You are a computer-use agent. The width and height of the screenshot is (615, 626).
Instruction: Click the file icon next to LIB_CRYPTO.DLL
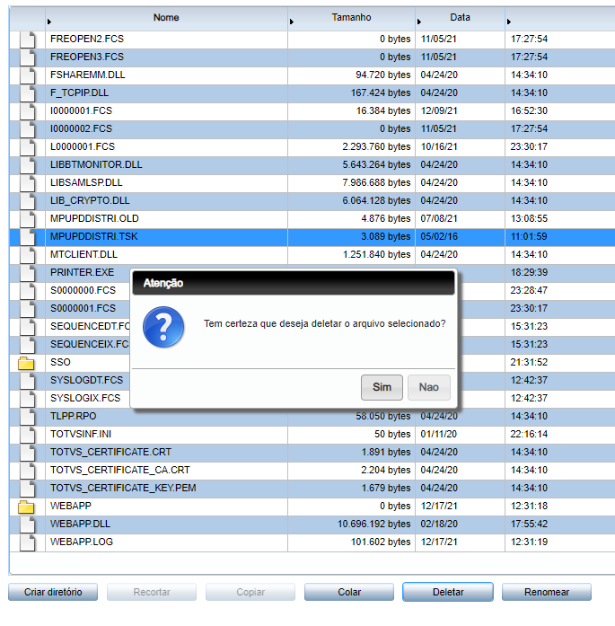tap(27, 201)
